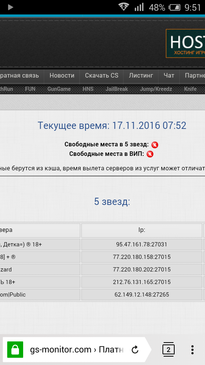Tap the 9:51 clock in the status bar
Screen dimensions: 205x365
[x=193, y=8]
